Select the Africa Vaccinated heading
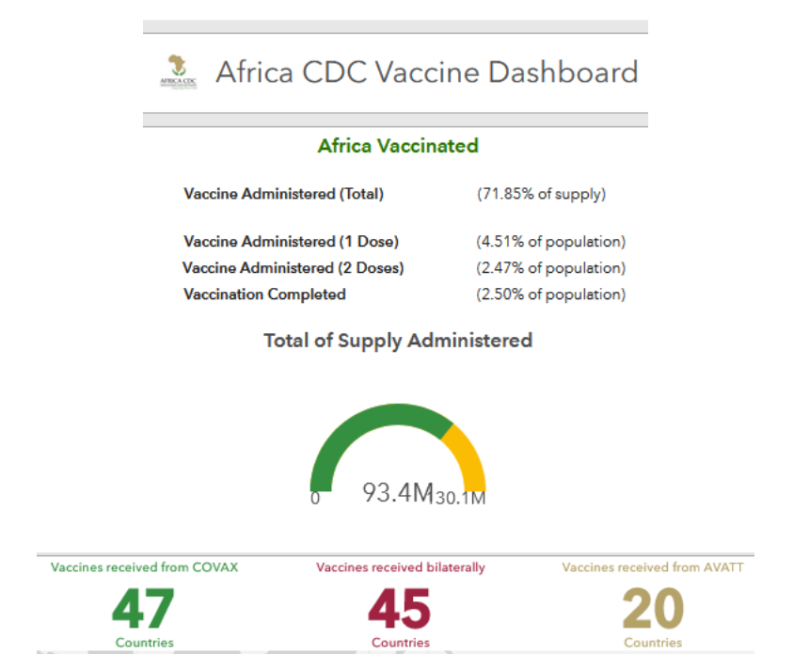Viewport: 809px width, 670px height. tap(398, 146)
